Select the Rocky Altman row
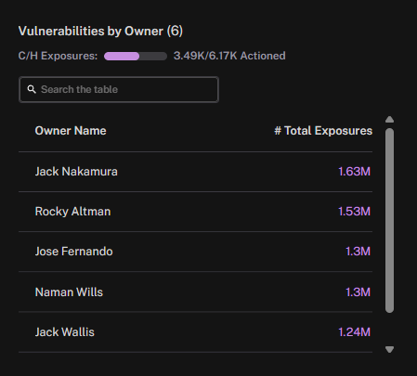417x376 pixels. [195, 212]
